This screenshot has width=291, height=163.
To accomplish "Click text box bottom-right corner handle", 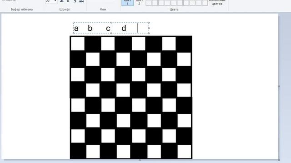I will [x=149, y=33].
